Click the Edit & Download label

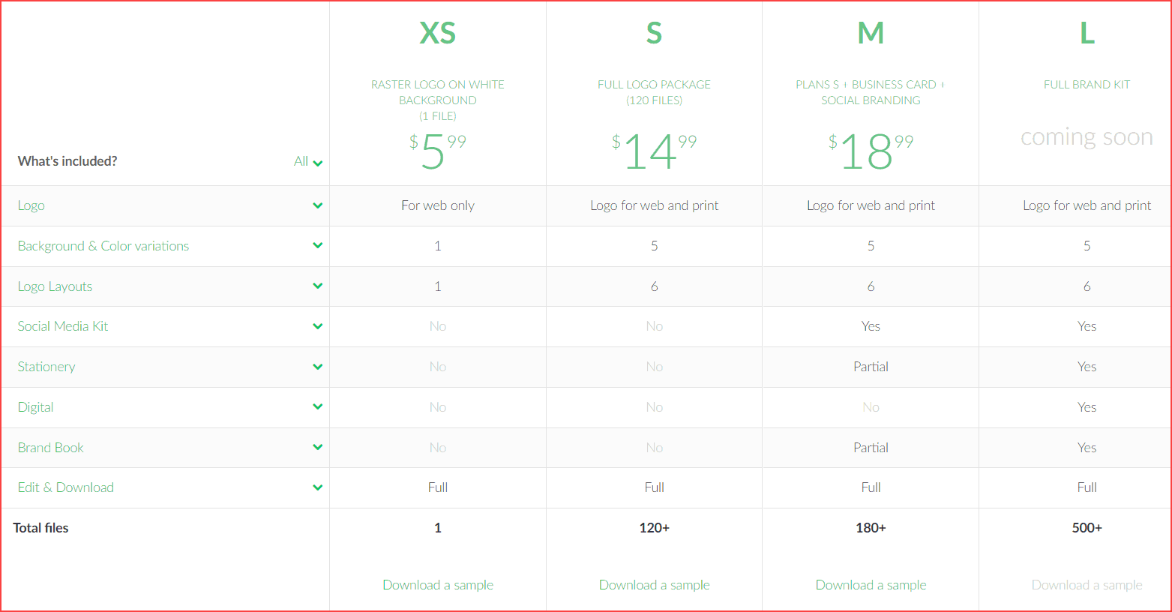click(x=66, y=487)
